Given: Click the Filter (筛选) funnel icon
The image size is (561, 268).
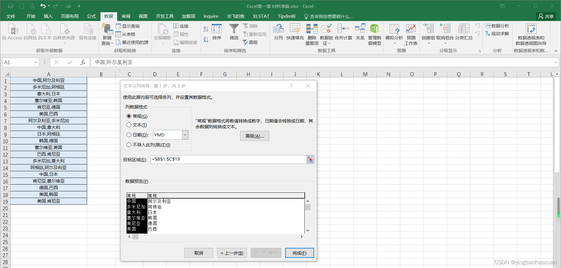Looking at the screenshot, I should pos(234,29).
